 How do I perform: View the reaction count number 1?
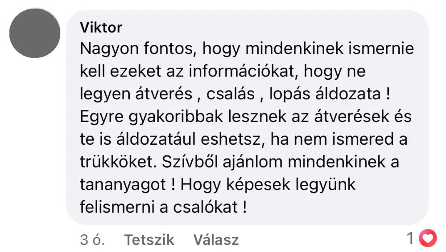coord(411,240)
